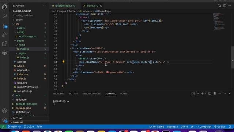Close the index.js editor tab

pyautogui.click(x=101, y=6)
